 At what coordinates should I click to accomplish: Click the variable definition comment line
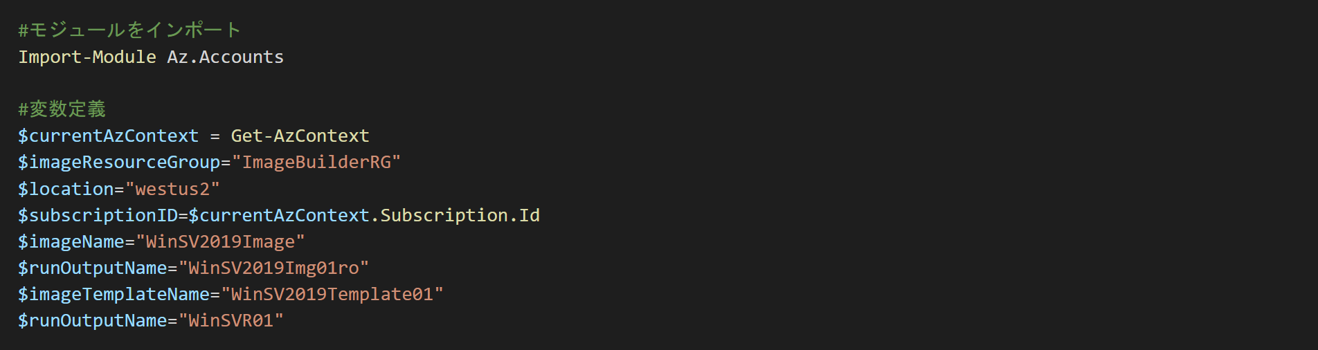(62, 109)
